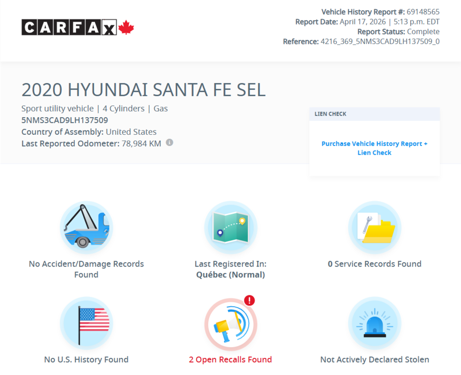Select the VIN 5NMS3CAD9LH137509

(65, 120)
